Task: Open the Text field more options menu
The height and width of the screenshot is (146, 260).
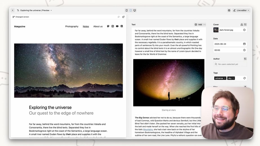Action: (205, 24)
